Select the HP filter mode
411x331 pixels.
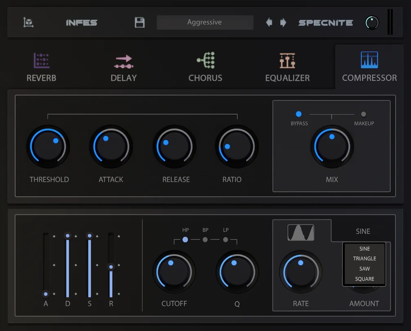(x=185, y=240)
